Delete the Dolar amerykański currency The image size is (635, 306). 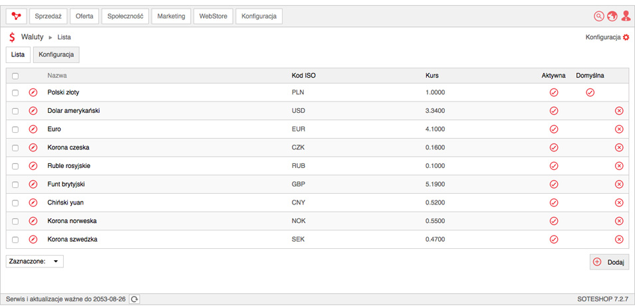point(619,111)
